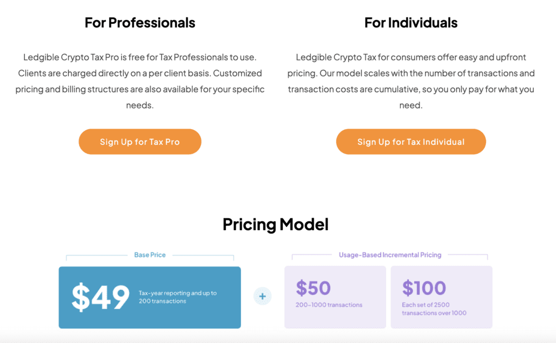Click Sign Up for Tax Pro button
The width and height of the screenshot is (556, 343).
[x=140, y=142]
